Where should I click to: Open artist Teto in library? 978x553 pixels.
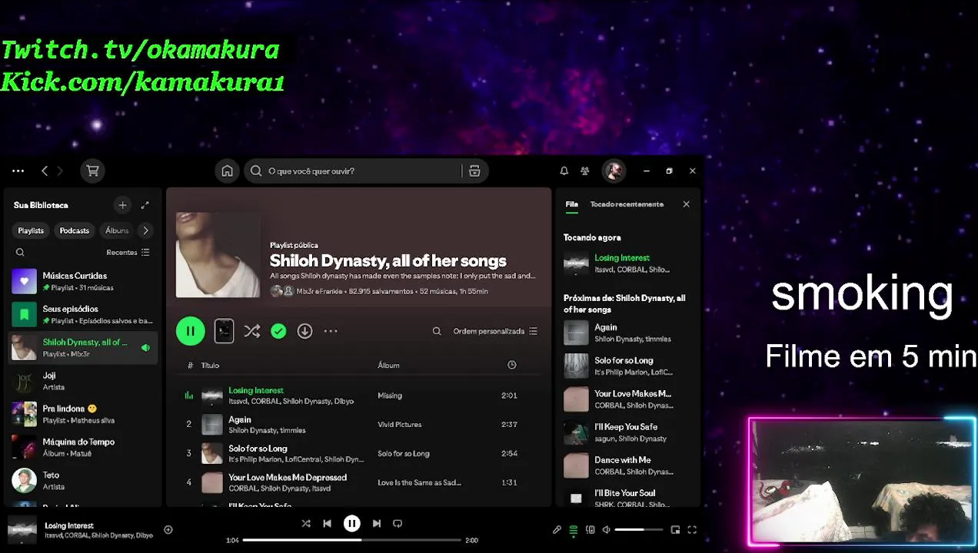click(x=82, y=481)
